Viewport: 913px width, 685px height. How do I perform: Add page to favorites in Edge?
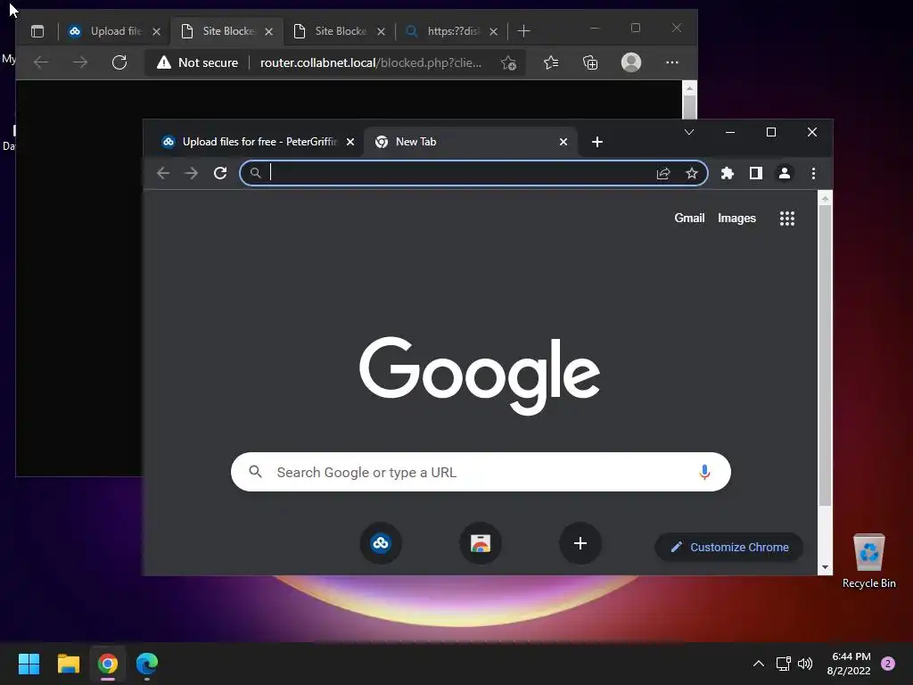click(509, 63)
